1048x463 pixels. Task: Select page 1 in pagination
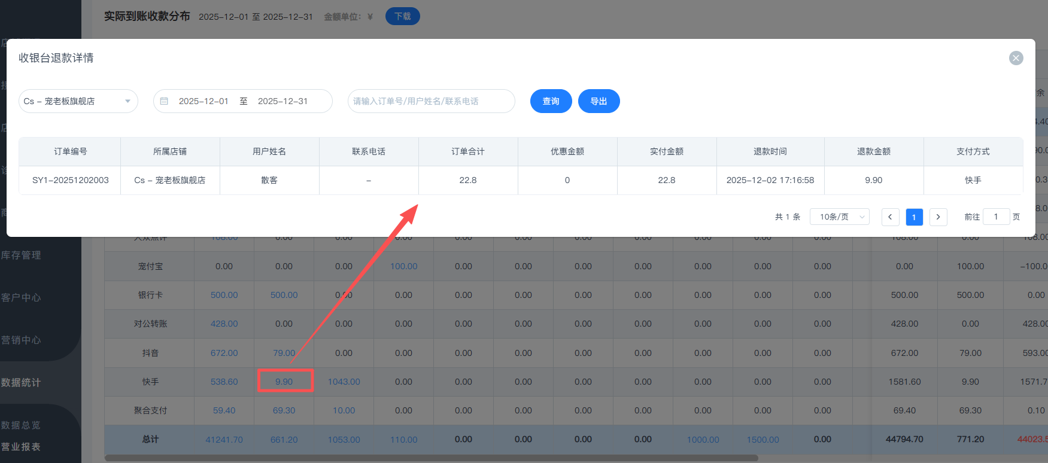tap(914, 217)
